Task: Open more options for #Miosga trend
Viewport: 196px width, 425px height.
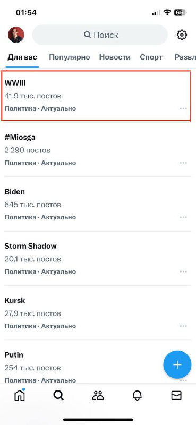Action: [x=184, y=163]
